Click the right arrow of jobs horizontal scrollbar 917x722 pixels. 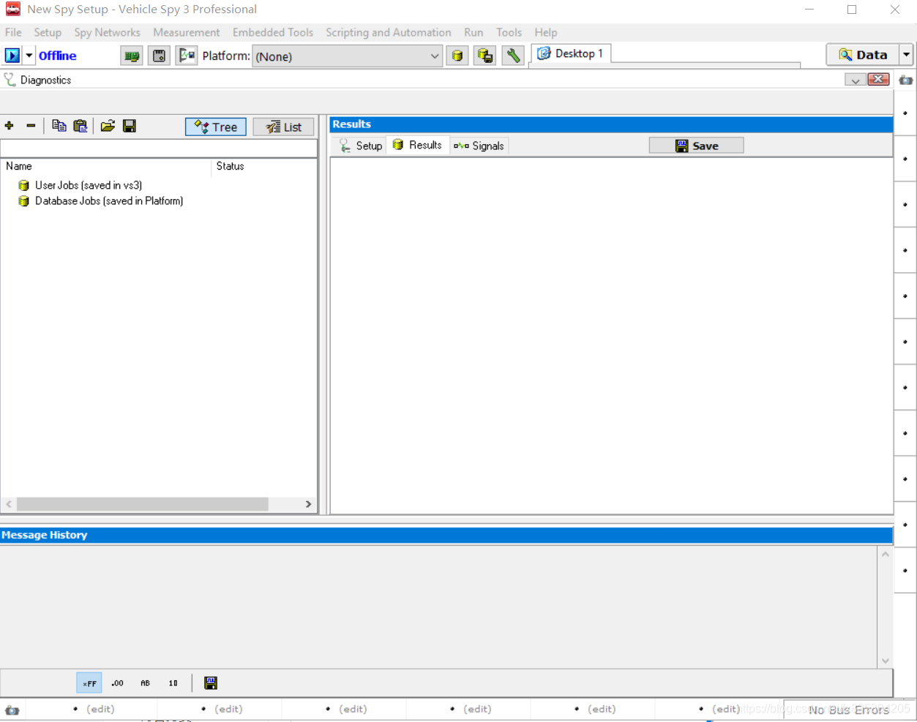click(x=308, y=504)
